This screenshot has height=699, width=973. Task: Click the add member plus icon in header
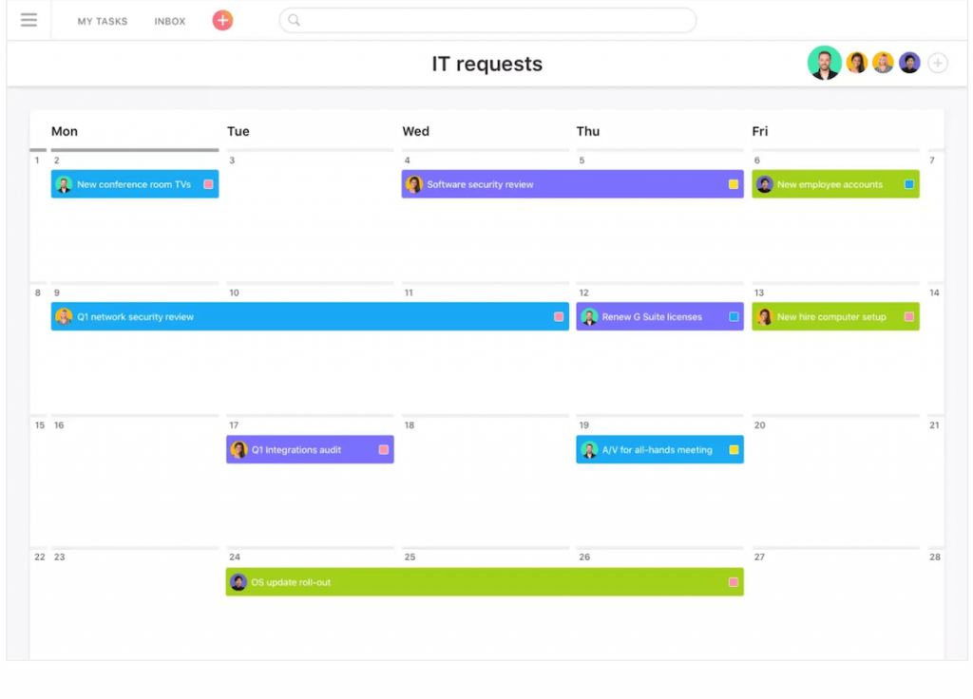(937, 62)
